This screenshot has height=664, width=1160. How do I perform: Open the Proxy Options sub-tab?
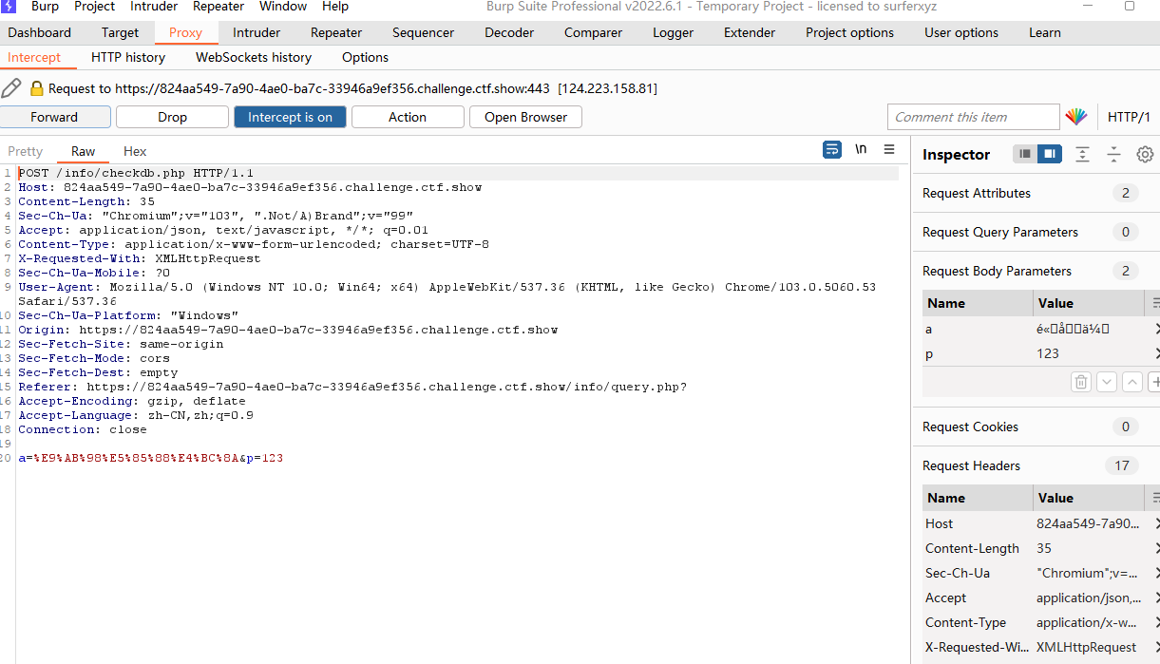365,57
